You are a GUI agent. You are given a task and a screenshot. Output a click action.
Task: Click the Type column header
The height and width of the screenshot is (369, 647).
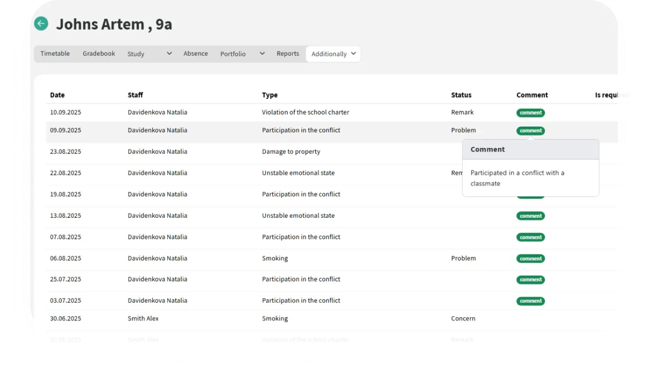tap(270, 95)
